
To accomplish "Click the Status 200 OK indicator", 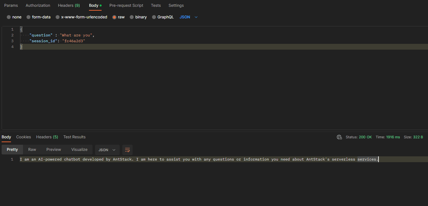I will coord(359,137).
